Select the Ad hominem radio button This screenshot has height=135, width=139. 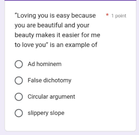coord(19,64)
